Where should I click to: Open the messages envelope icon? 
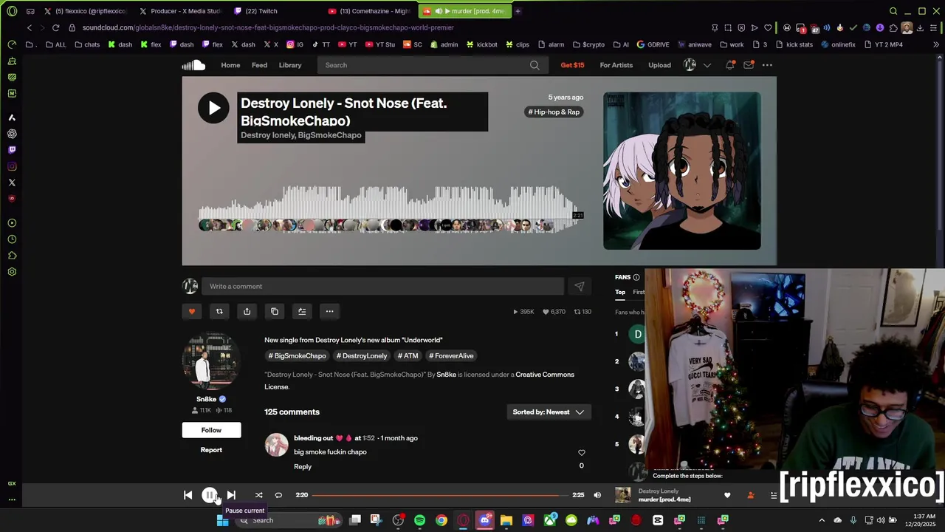[x=749, y=65]
